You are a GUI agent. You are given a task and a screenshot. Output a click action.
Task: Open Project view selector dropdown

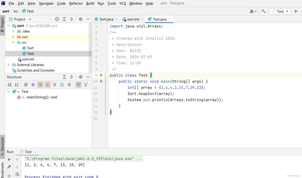[x=20, y=19]
